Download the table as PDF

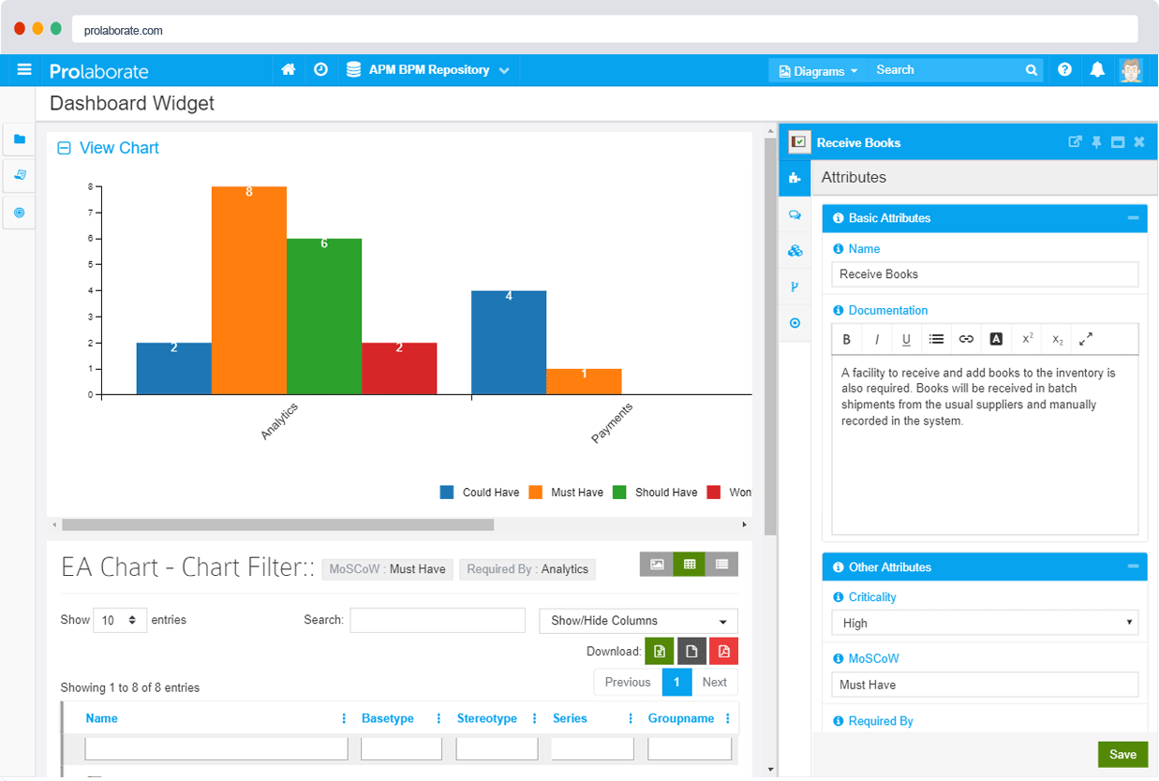pyautogui.click(x=723, y=650)
